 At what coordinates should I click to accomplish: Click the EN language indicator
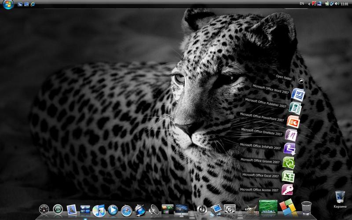[x=301, y=4]
